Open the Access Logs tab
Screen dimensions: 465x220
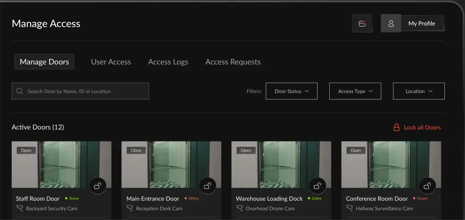(168, 62)
